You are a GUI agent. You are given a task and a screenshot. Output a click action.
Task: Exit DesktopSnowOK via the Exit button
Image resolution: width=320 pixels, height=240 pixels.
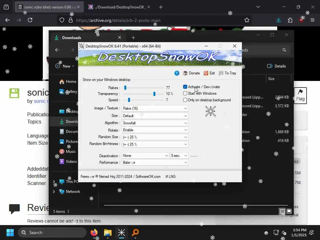[x=209, y=73]
